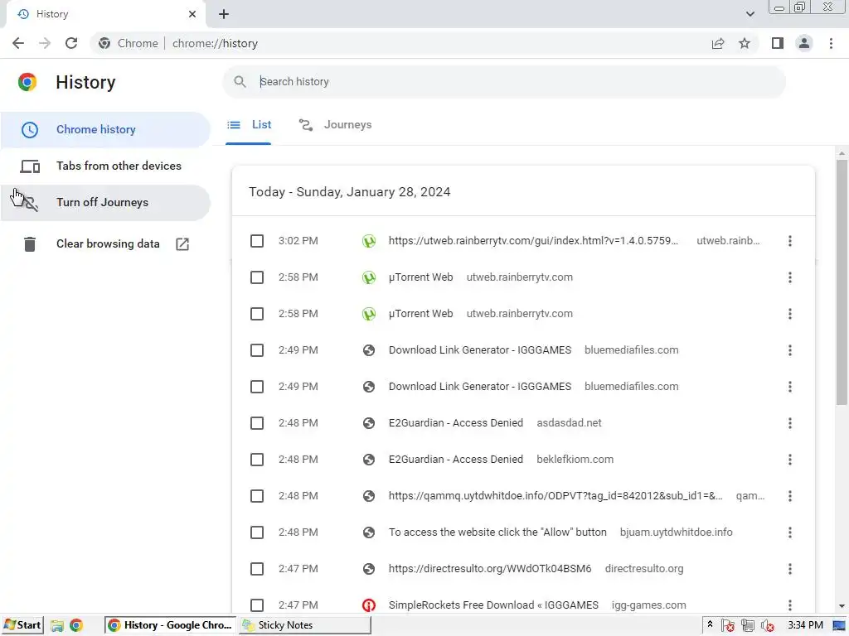Open Clear browsing data

pos(105,244)
